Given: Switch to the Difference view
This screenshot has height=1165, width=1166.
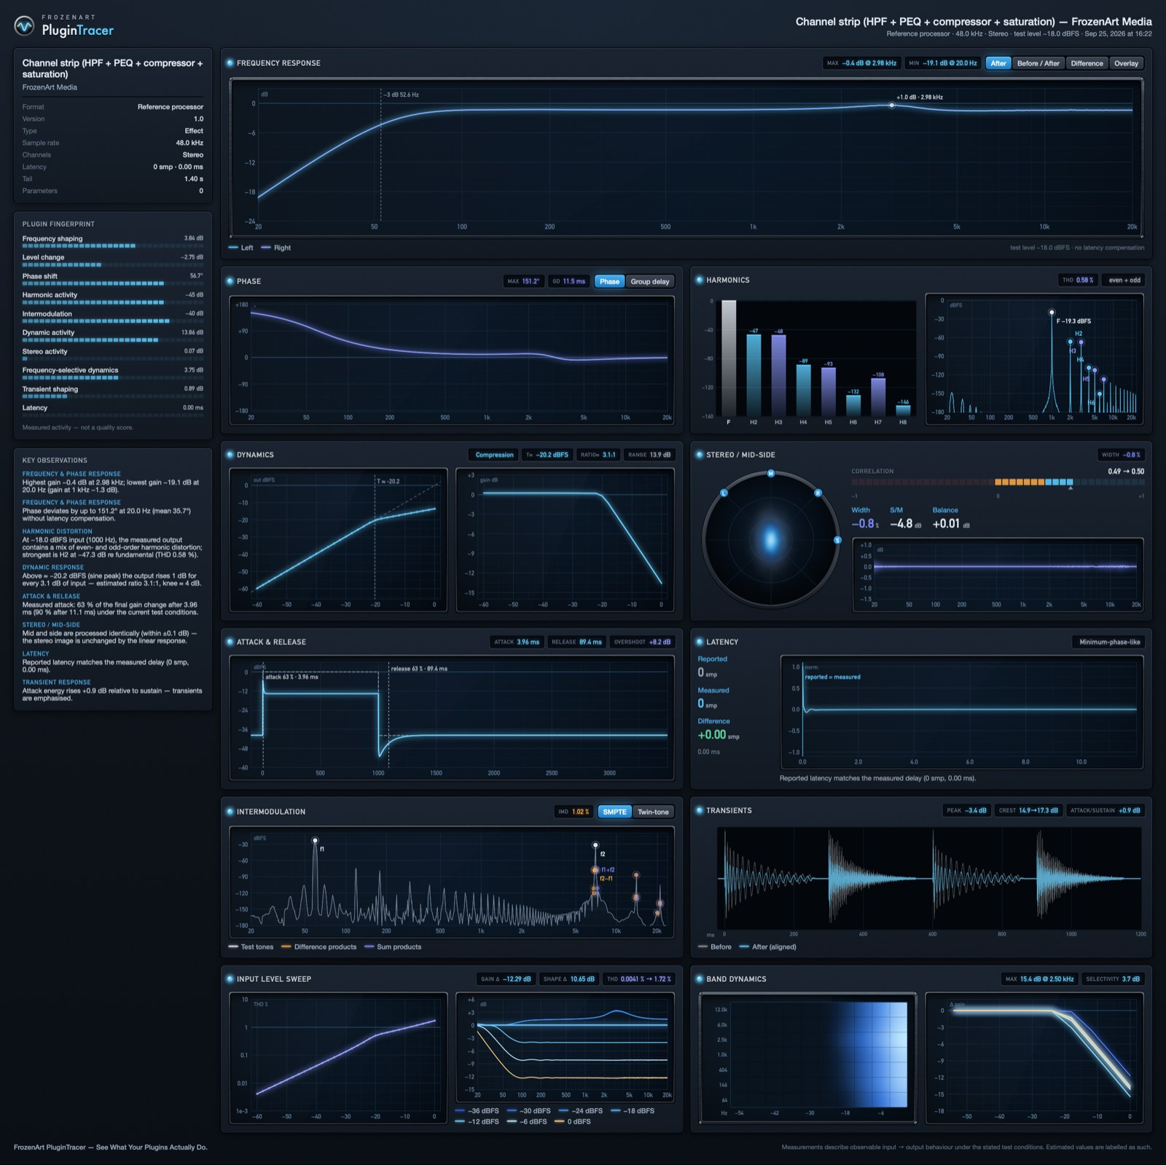Looking at the screenshot, I should 1087,63.
